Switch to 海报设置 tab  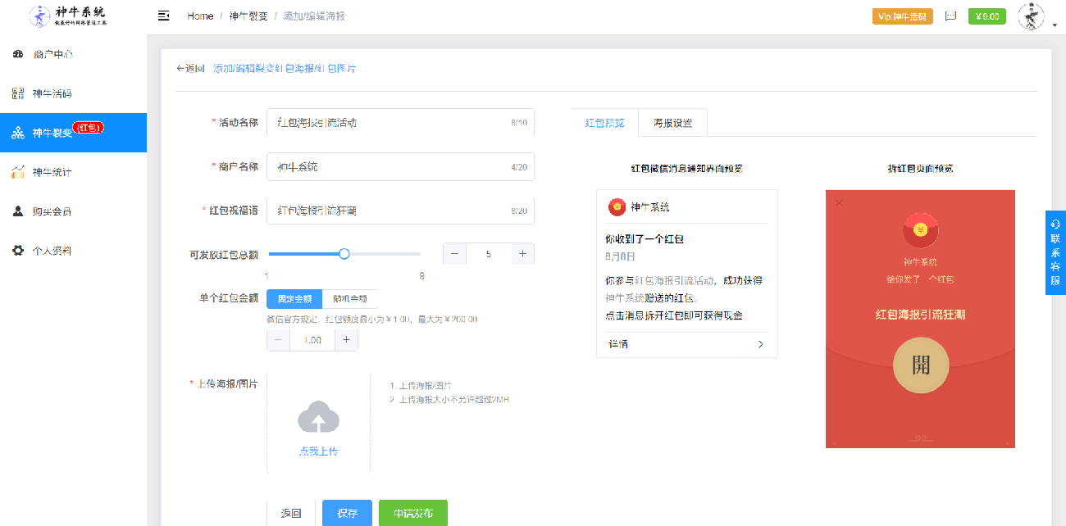(x=673, y=123)
